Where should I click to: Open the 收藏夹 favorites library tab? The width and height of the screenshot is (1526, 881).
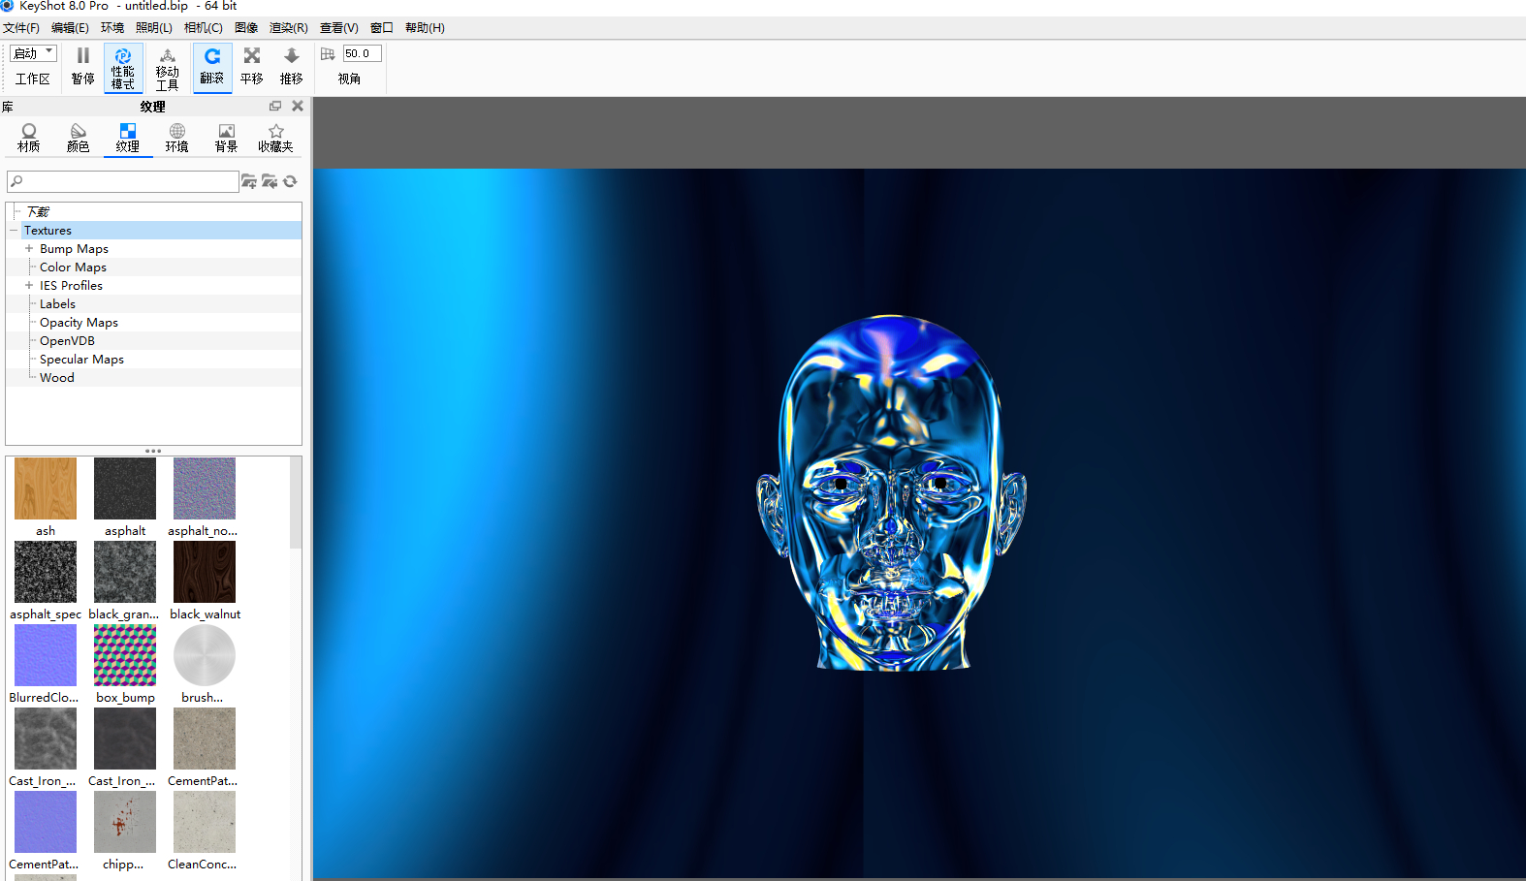pos(276,139)
